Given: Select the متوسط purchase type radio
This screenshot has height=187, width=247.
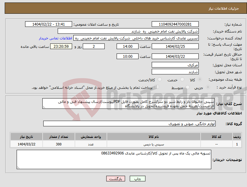Looking at the screenshot, I should click(x=187, y=87).
